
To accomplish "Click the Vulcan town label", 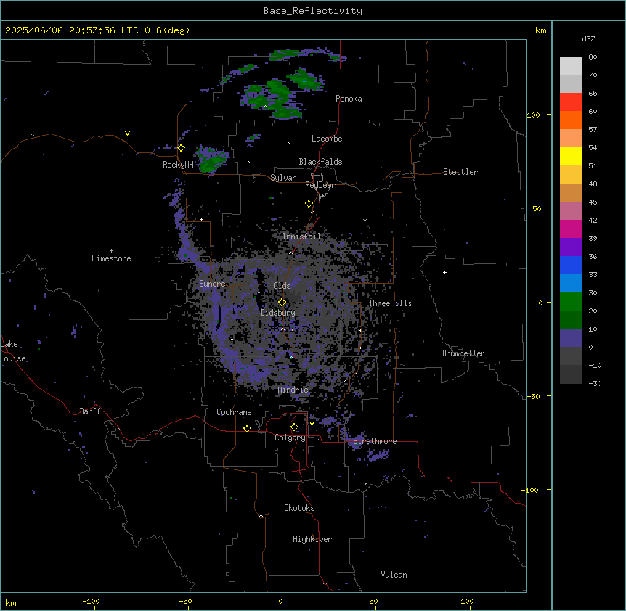I will click(394, 575).
